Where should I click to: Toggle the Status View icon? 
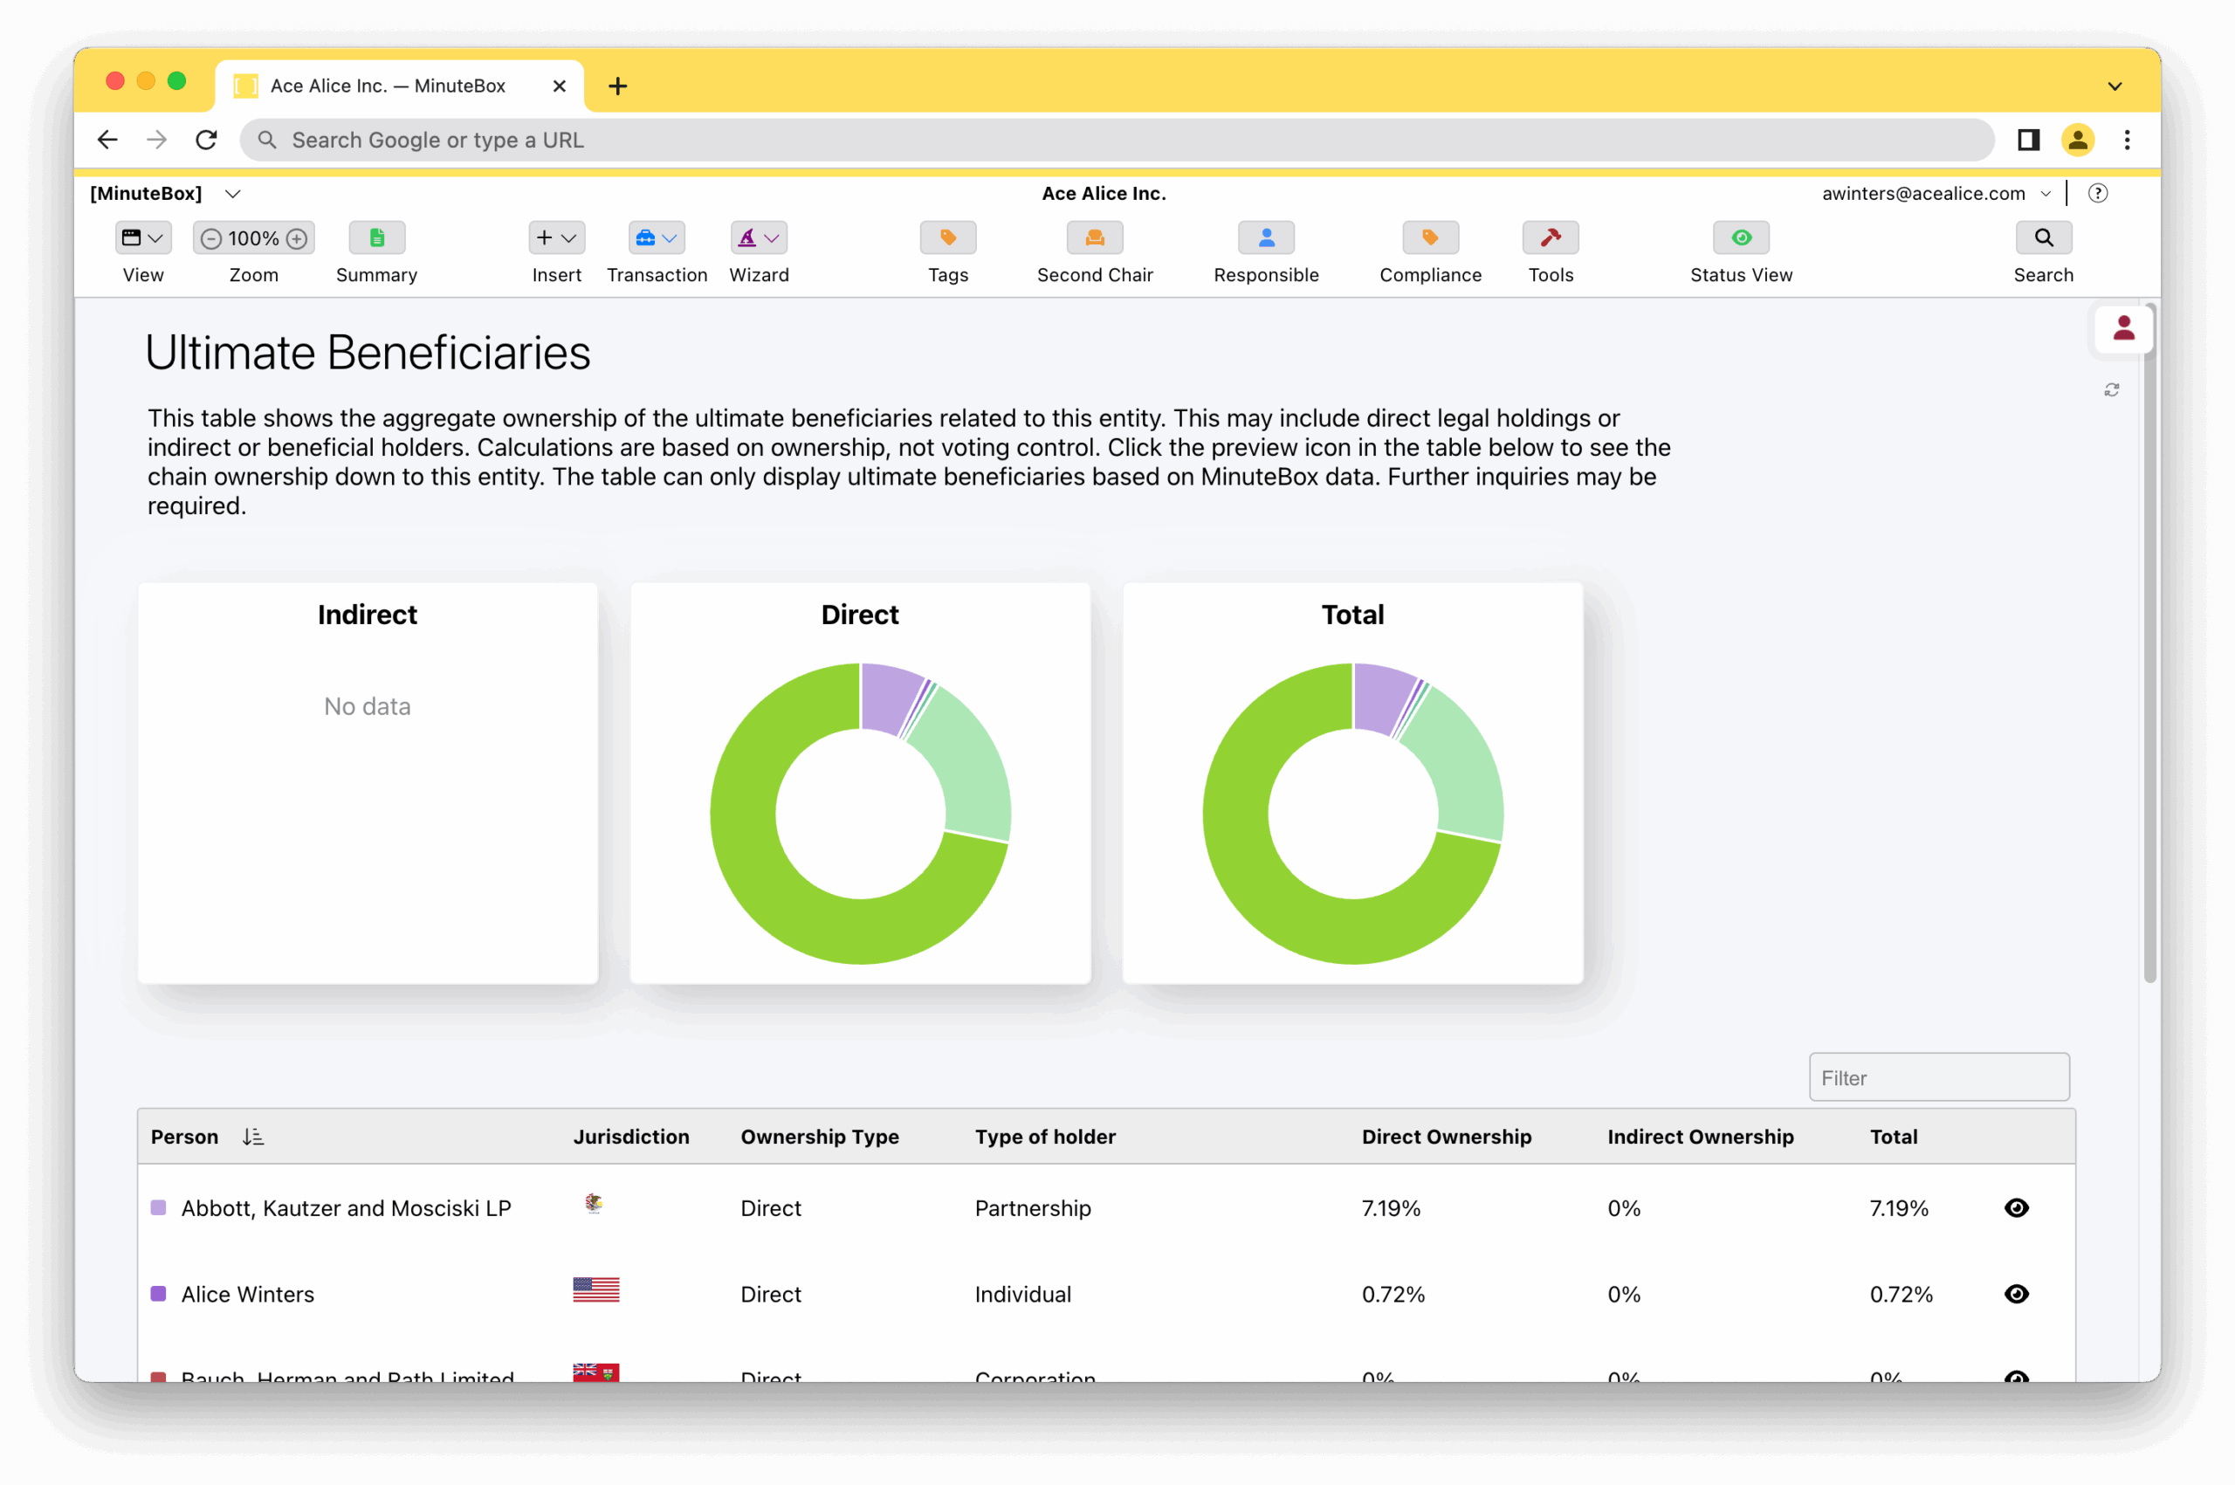click(x=1740, y=237)
